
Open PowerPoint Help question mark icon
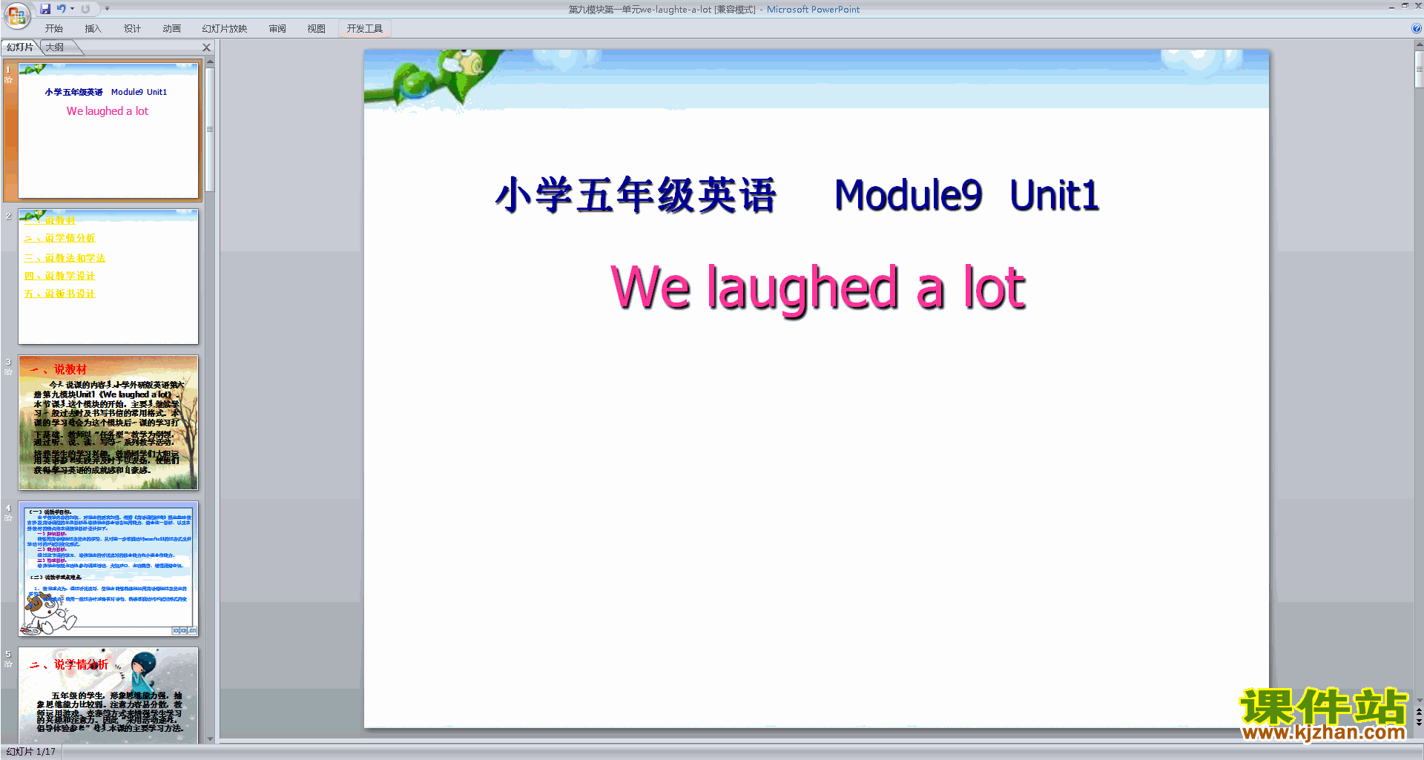[1416, 28]
